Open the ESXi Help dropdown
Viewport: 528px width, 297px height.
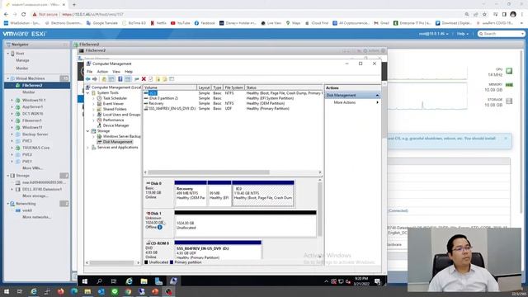click(x=463, y=34)
